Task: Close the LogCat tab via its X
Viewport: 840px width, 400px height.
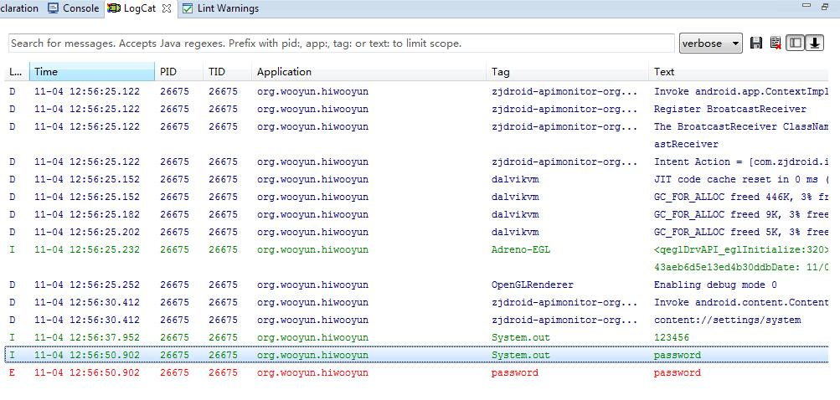Action: tap(166, 8)
